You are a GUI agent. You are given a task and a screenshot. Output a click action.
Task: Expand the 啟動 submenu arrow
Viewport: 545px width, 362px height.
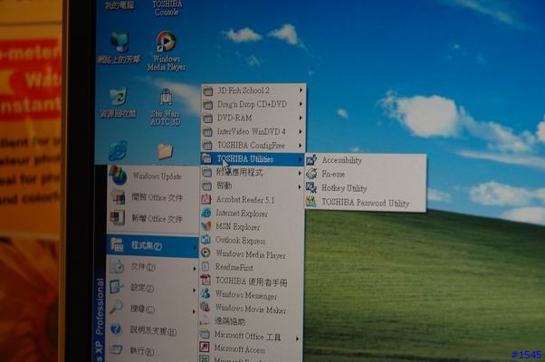point(300,187)
